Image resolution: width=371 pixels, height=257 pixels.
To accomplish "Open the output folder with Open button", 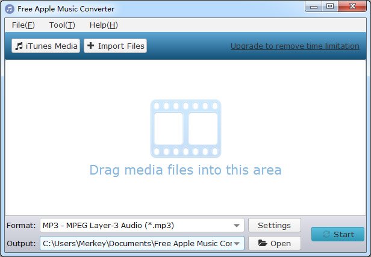I will click(275, 243).
